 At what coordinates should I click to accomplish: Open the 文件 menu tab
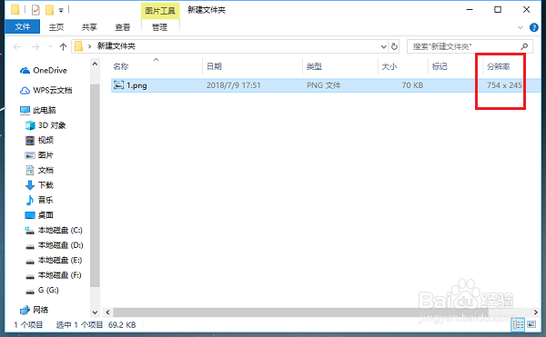coord(22,26)
